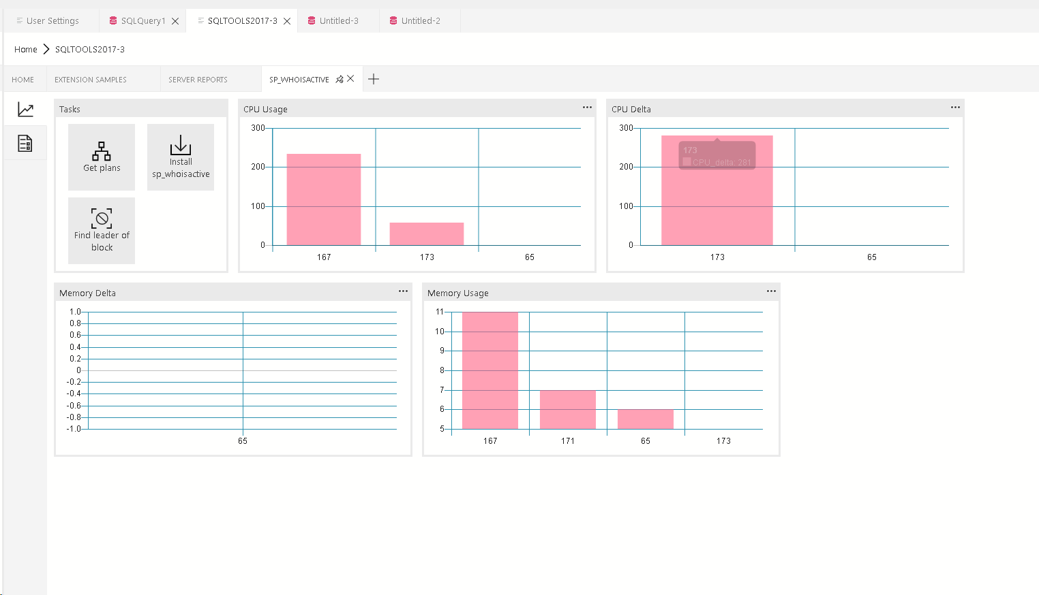
Task: Open the report document icon in the sidebar
Action: tap(25, 144)
